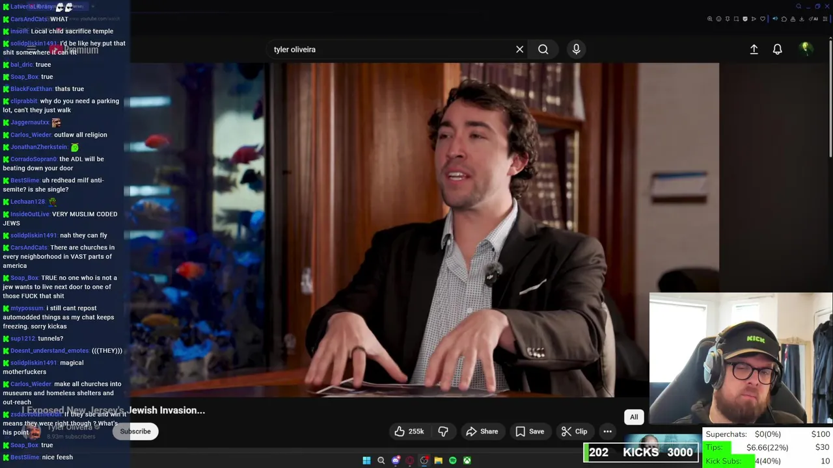Open the YouTube notifications bell
833x468 pixels.
pos(777,49)
